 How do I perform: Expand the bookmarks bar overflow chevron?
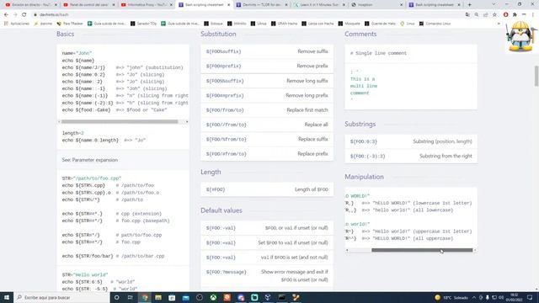coord(499,24)
